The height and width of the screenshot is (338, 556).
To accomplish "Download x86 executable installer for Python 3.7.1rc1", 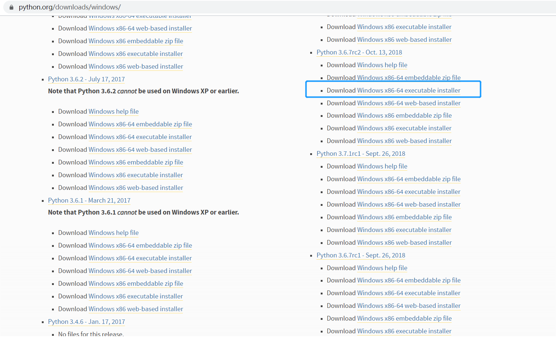I will coord(405,230).
